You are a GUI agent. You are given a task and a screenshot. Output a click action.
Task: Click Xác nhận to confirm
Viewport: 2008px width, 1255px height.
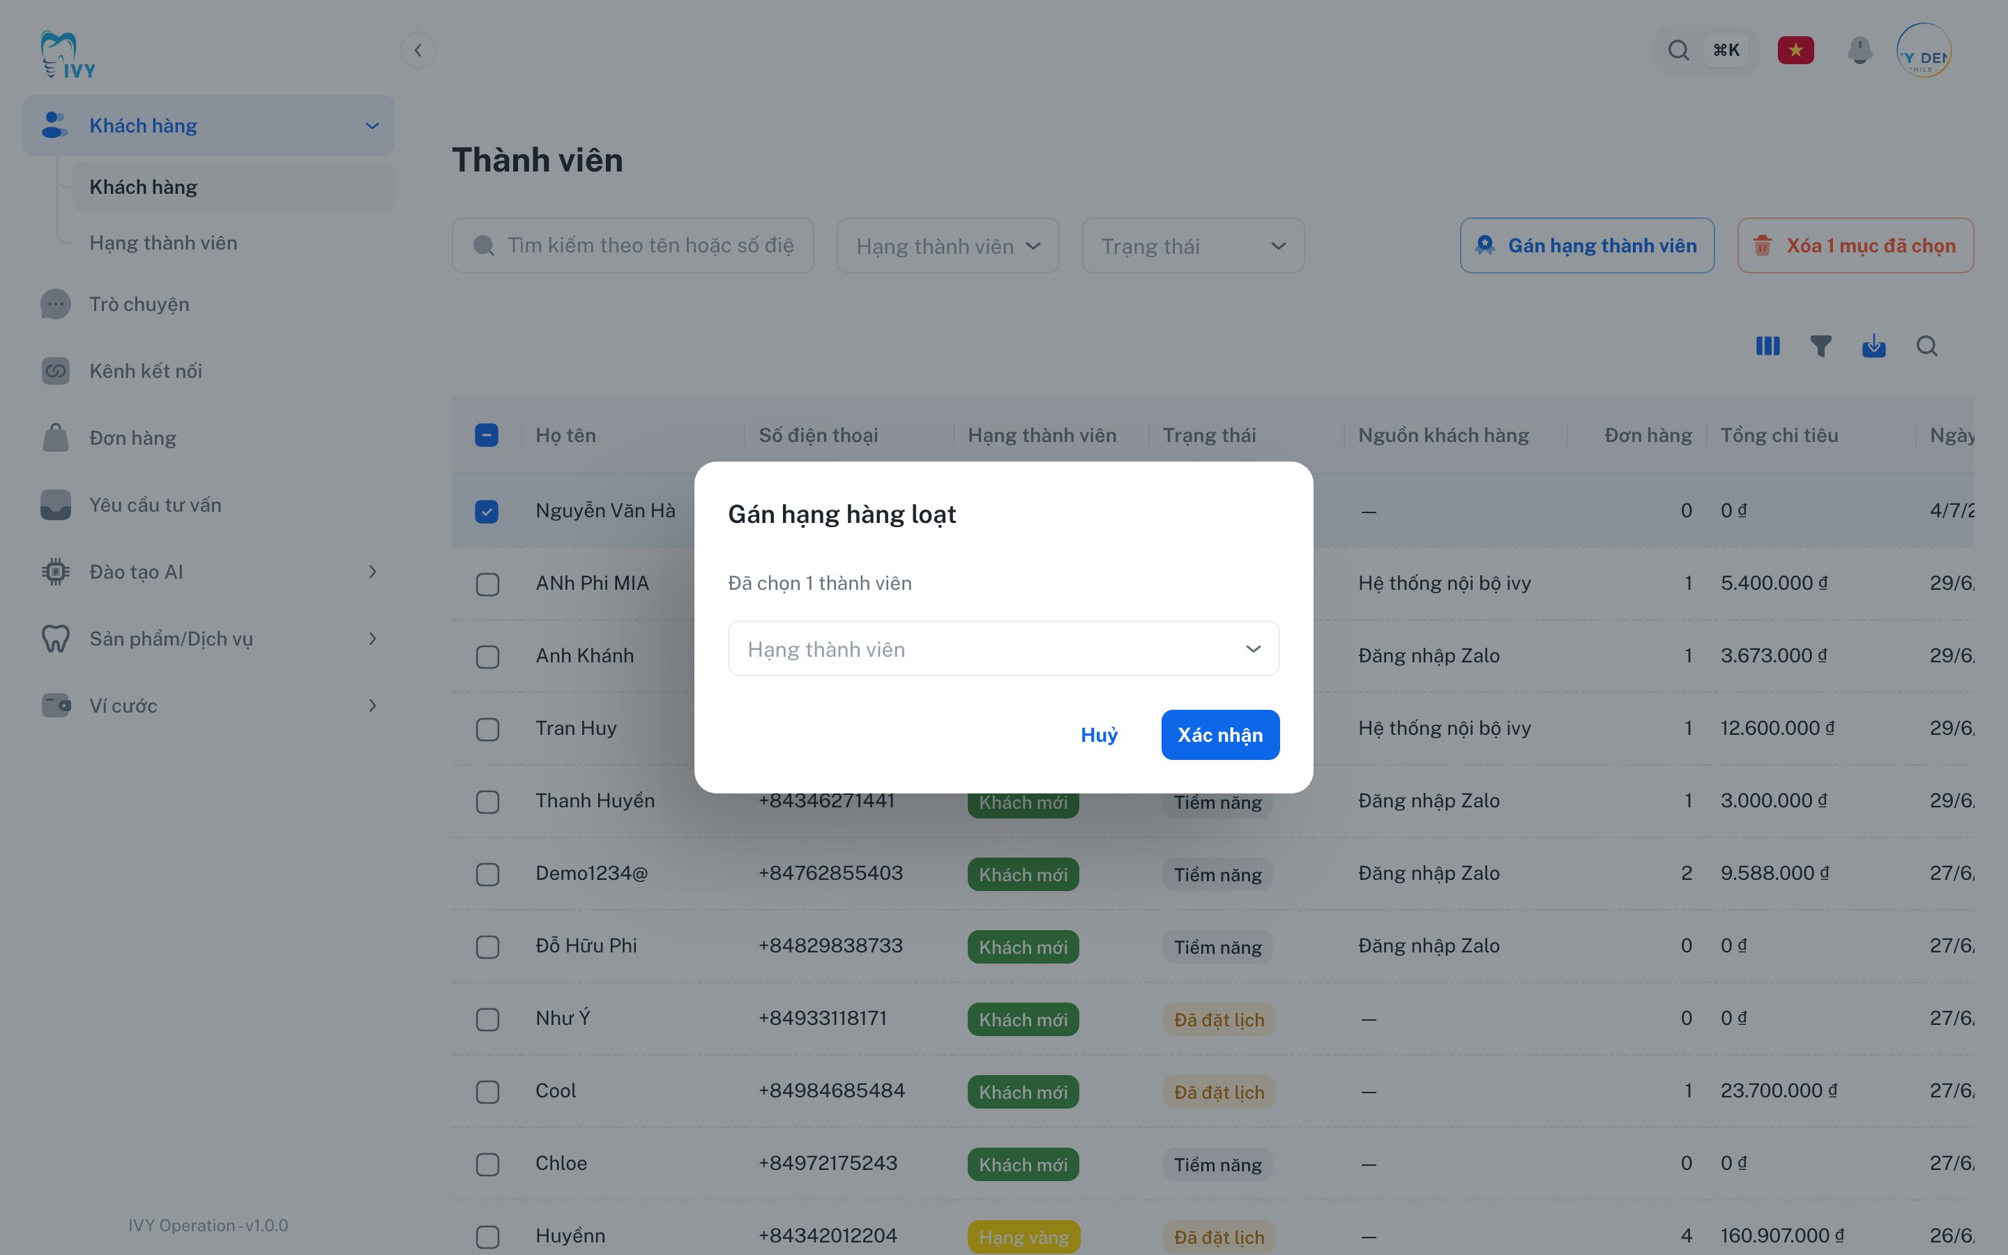[1219, 735]
